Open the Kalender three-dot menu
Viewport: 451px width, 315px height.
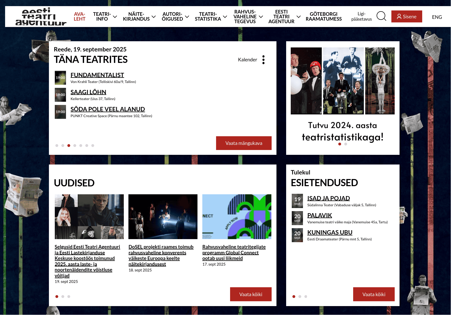coord(263,60)
